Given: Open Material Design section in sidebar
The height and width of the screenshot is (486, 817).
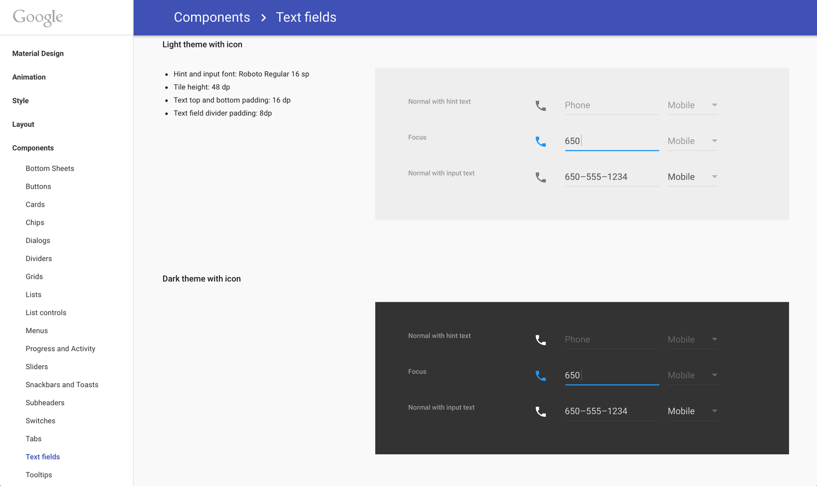Looking at the screenshot, I should pyautogui.click(x=38, y=53).
